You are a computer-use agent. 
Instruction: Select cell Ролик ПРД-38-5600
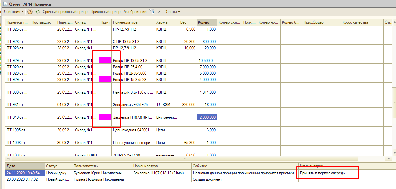click(x=133, y=73)
